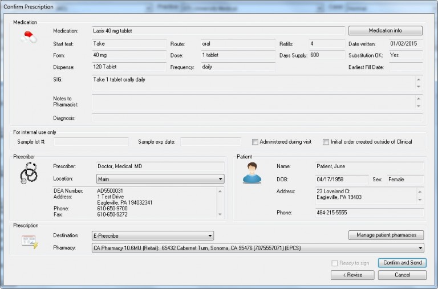Screen dimensions: 438x289
Task: Check Administered during visit box
Action: point(255,142)
